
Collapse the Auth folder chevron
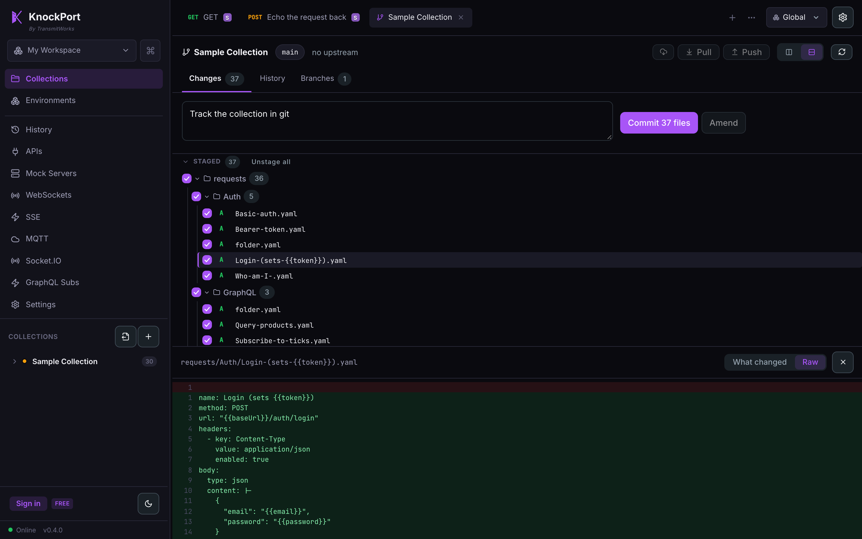(207, 196)
